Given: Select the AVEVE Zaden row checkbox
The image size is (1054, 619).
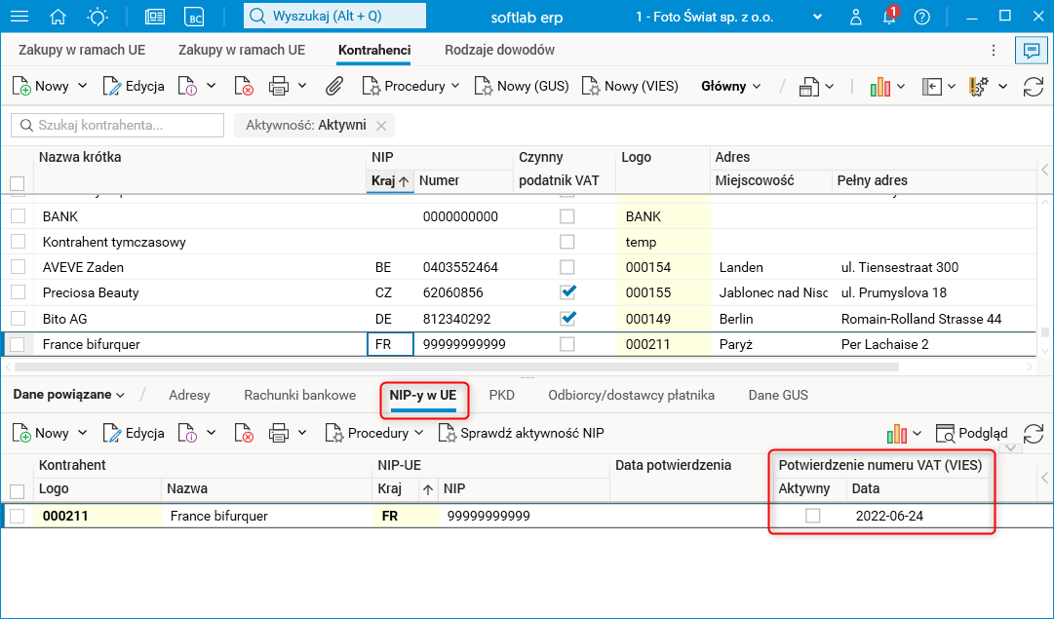Looking at the screenshot, I should (x=18, y=267).
